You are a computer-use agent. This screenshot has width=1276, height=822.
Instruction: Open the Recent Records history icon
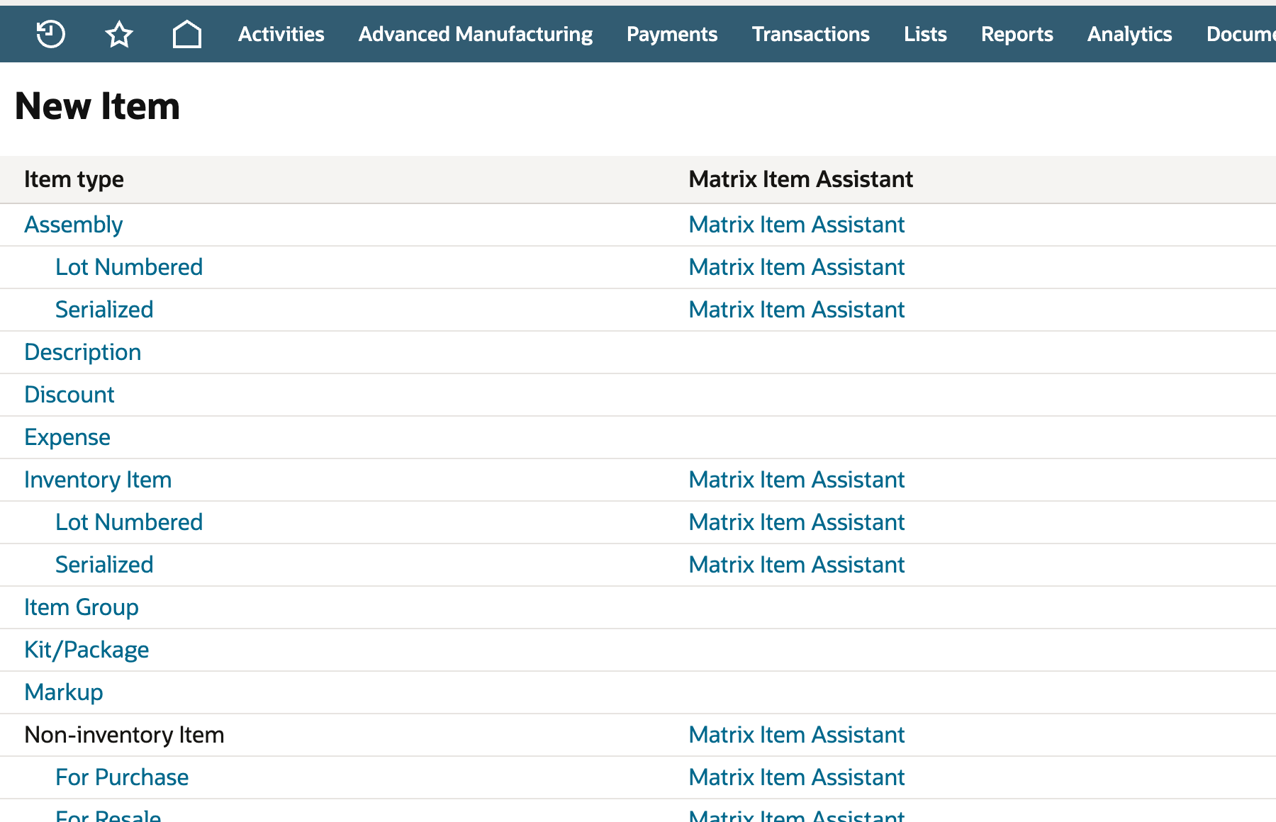click(51, 34)
